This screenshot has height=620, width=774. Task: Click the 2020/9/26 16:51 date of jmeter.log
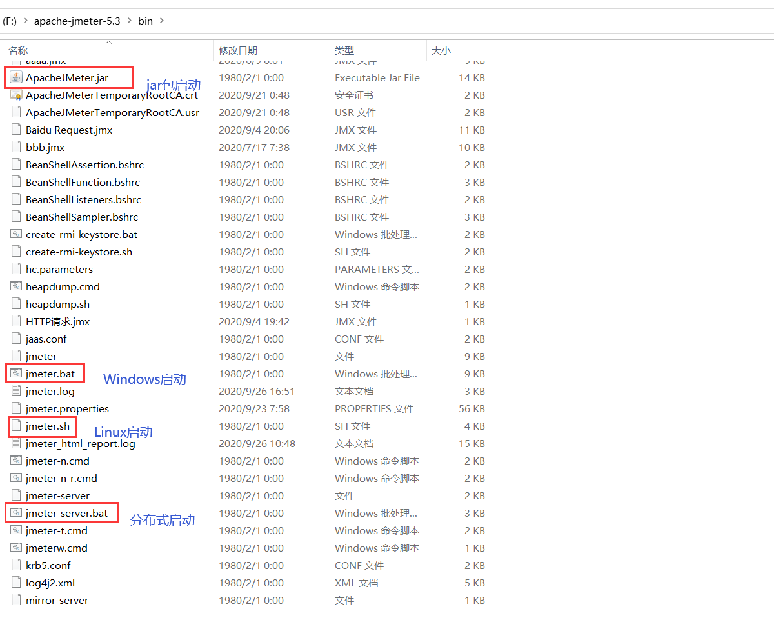point(257,391)
